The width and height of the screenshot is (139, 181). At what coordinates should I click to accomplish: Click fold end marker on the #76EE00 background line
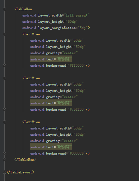click(x=4, y=109)
